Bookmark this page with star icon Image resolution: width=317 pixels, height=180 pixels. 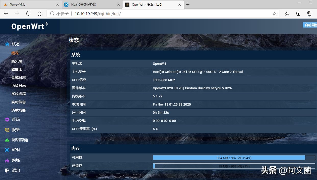pos(274,14)
